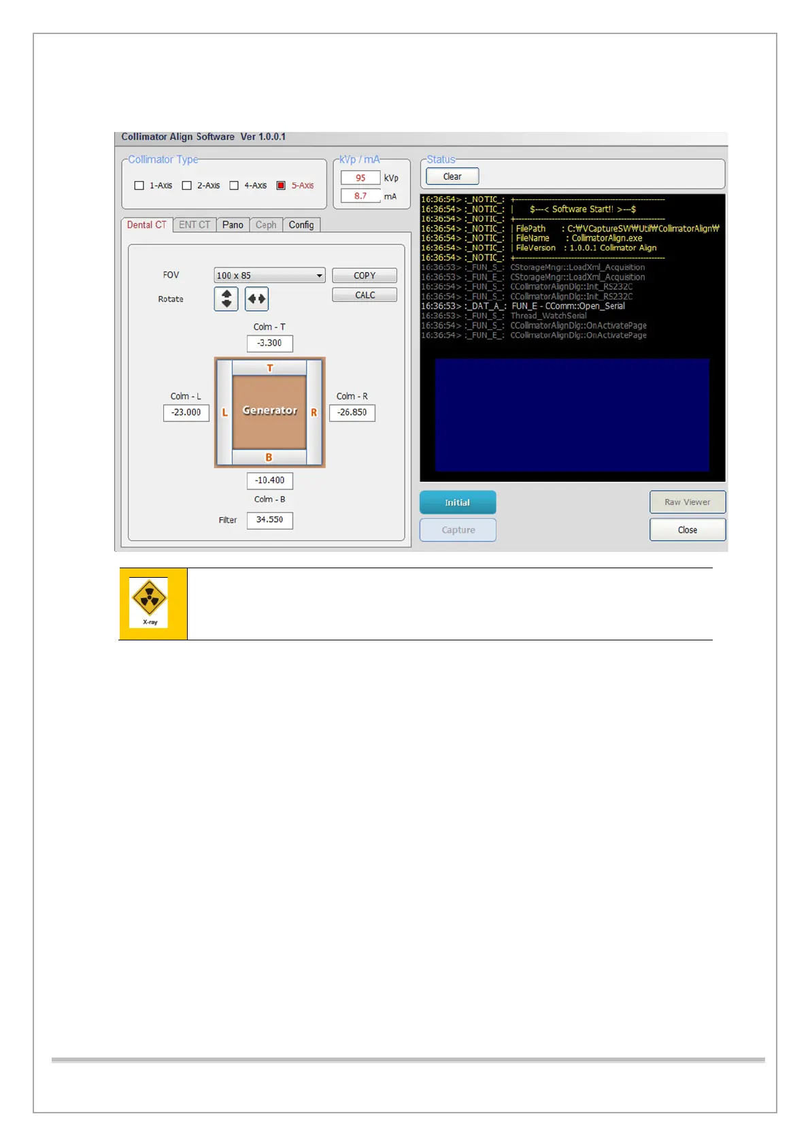Click the CALC button
The width and height of the screenshot is (810, 1146).
(365, 295)
